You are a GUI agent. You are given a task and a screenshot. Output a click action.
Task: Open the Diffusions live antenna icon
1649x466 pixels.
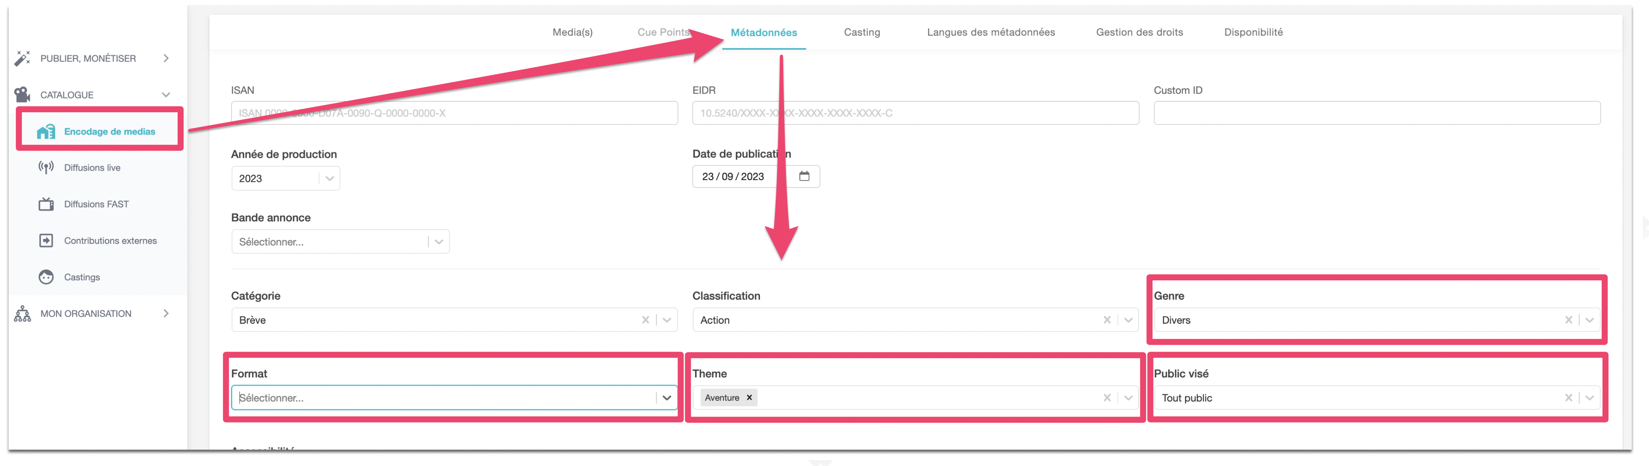coord(46,168)
